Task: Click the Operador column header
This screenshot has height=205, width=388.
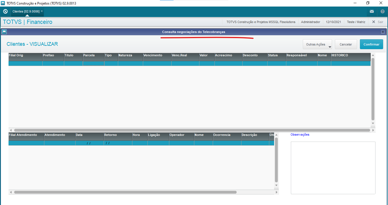Action: [x=182, y=136]
